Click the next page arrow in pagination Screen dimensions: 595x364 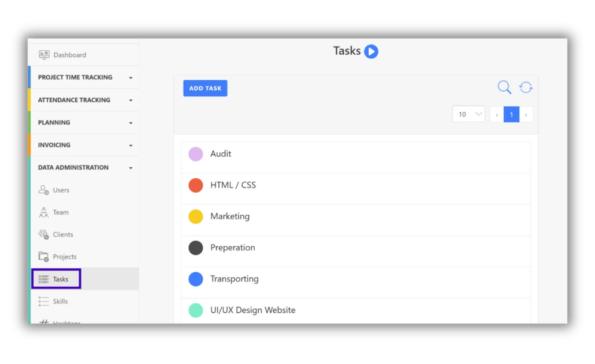[x=526, y=114]
